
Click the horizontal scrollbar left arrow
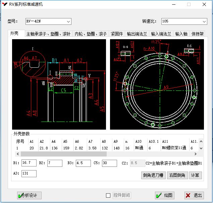[x=18, y=154]
